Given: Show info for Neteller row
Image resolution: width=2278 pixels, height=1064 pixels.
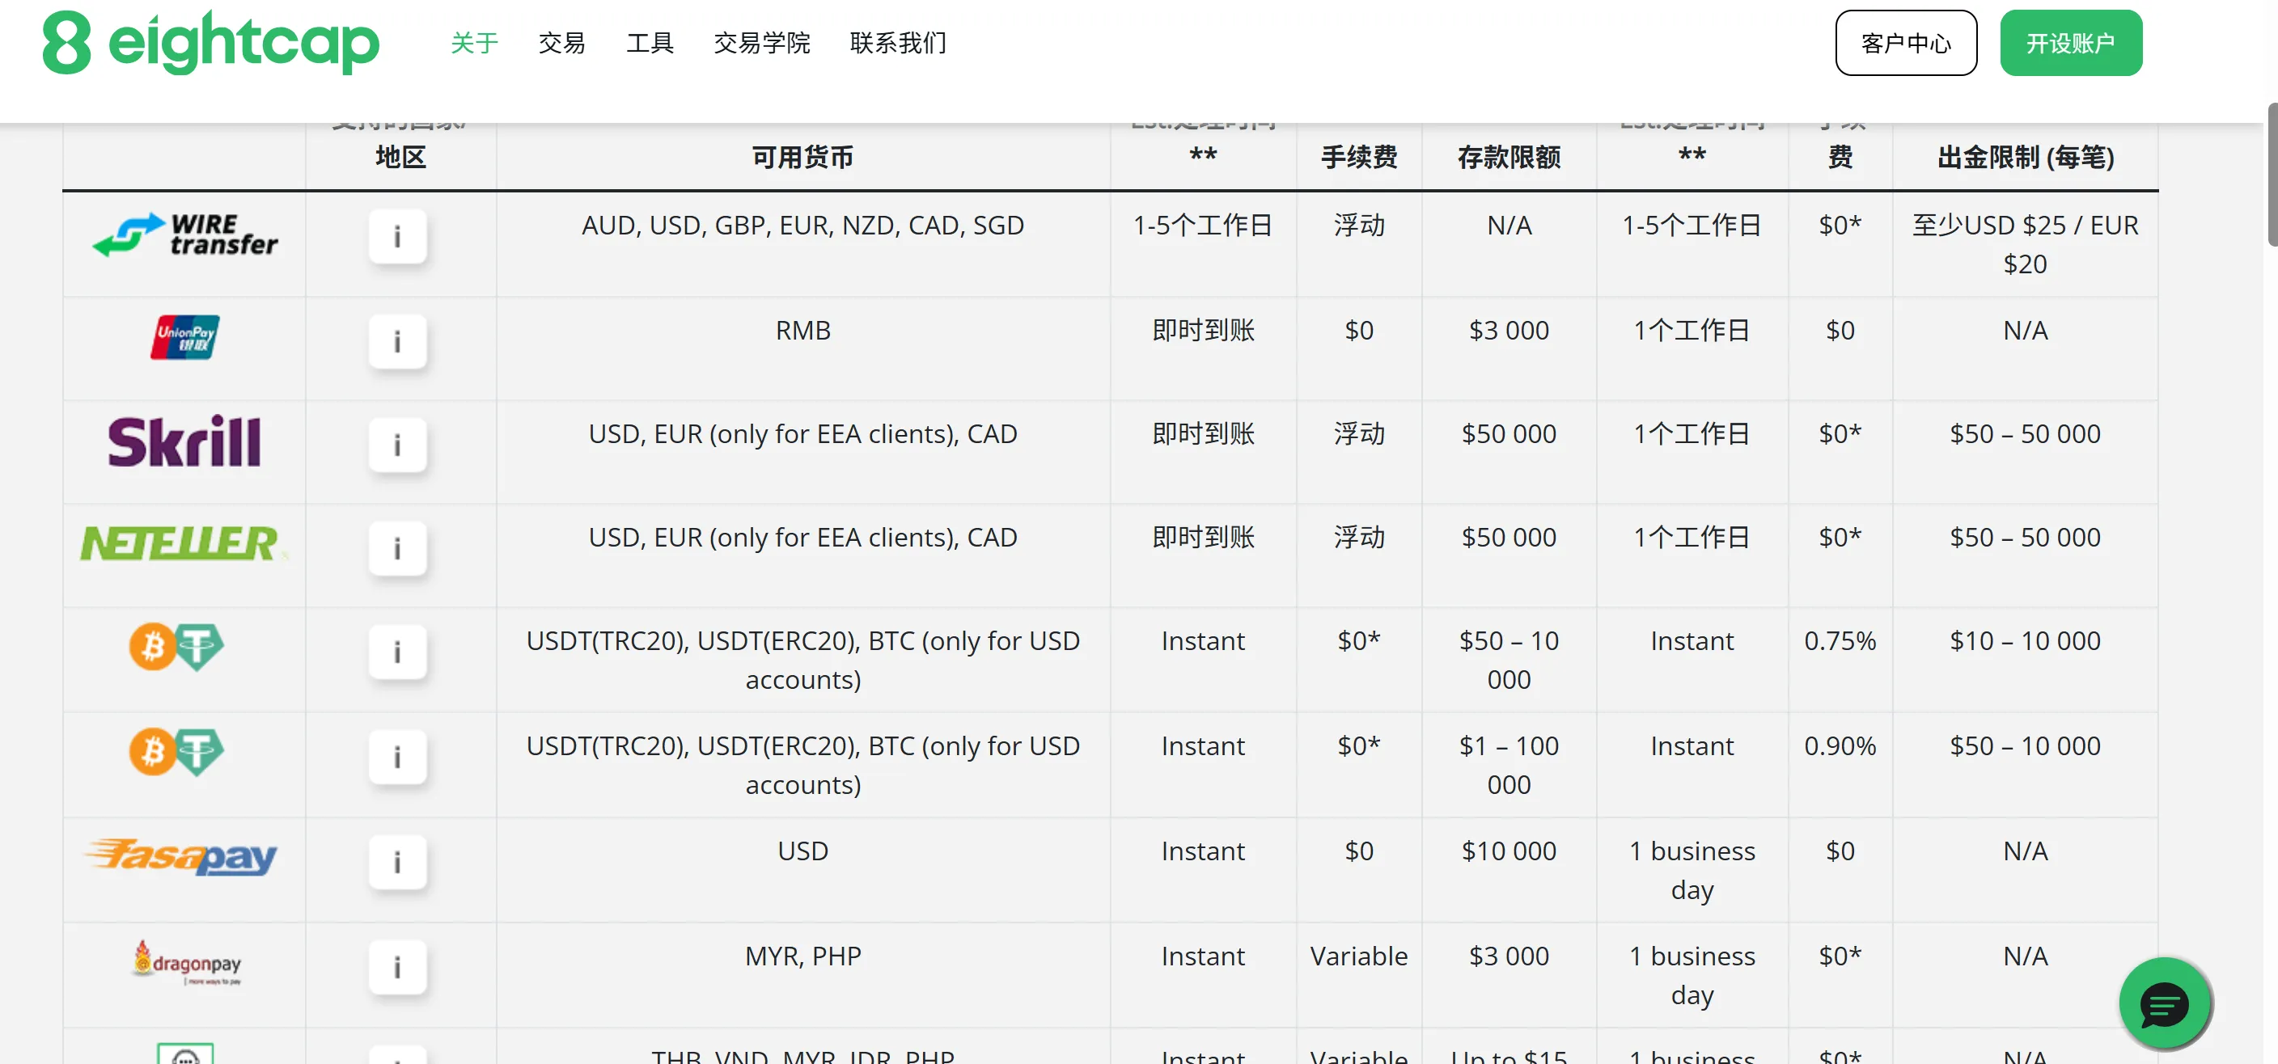Looking at the screenshot, I should pyautogui.click(x=397, y=548).
